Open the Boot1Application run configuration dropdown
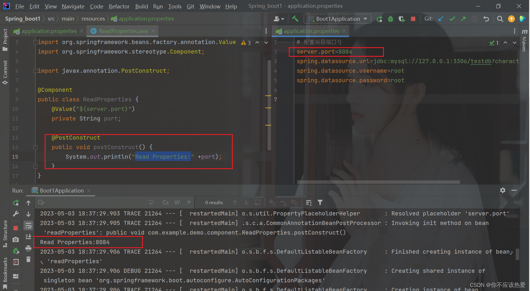Screen dimensions: 530x291 tap(337, 19)
